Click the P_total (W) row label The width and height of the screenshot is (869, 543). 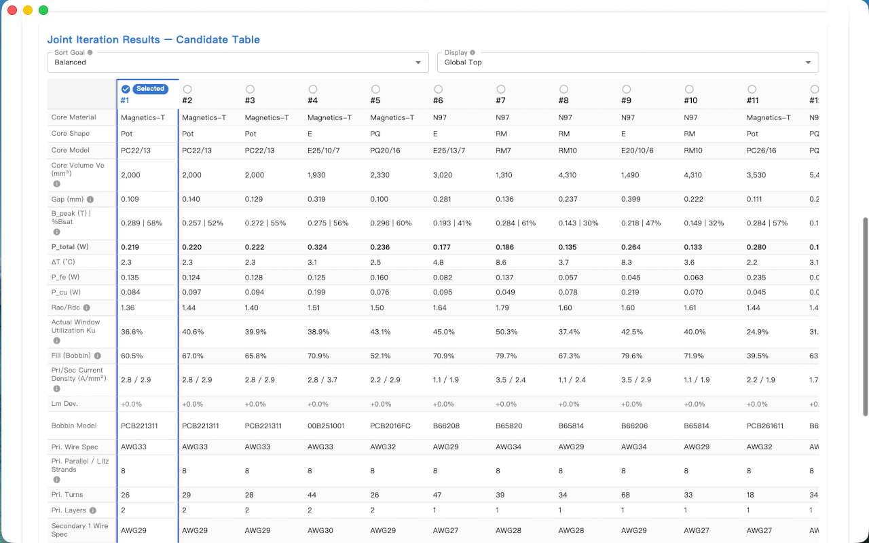click(70, 247)
